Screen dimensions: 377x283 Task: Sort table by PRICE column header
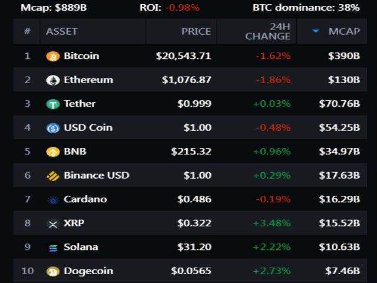pyautogui.click(x=196, y=31)
